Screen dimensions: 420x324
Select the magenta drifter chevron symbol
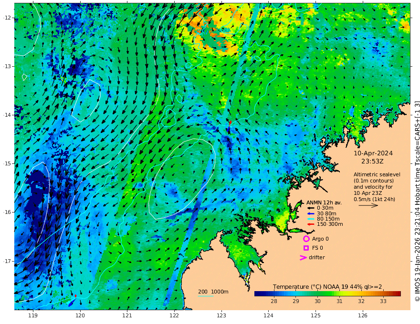tap(303, 257)
